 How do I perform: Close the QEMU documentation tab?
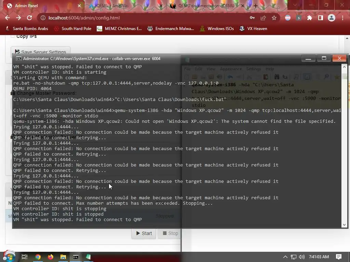pos(243,6)
